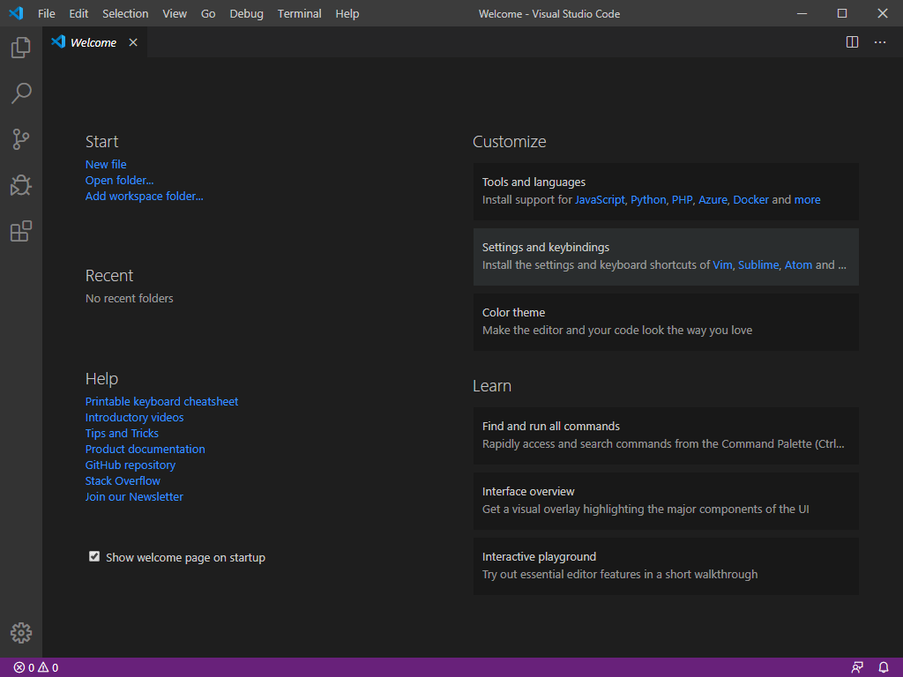Image resolution: width=903 pixels, height=677 pixels.
Task: Click the Docker tools link
Action: (751, 200)
